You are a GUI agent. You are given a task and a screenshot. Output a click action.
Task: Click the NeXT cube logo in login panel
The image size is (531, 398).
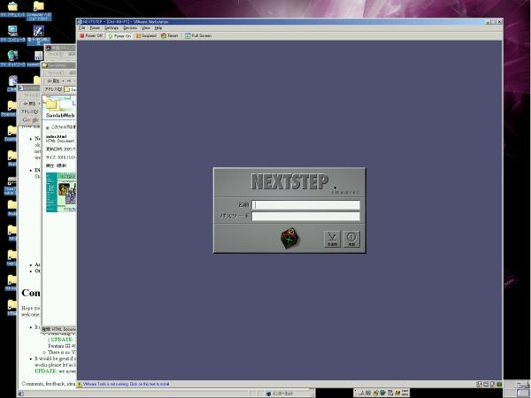(289, 238)
